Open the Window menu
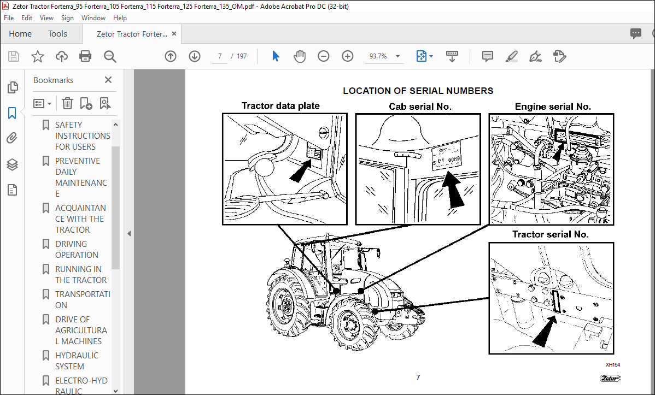 click(93, 18)
